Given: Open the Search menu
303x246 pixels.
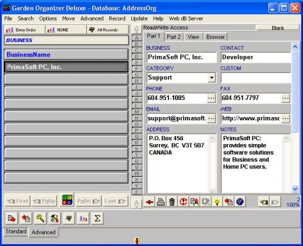Looking at the screenshot, I should coord(25,18).
